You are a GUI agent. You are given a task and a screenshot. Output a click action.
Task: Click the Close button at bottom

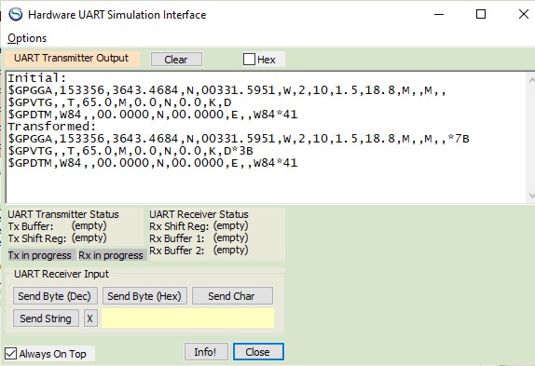[258, 352]
